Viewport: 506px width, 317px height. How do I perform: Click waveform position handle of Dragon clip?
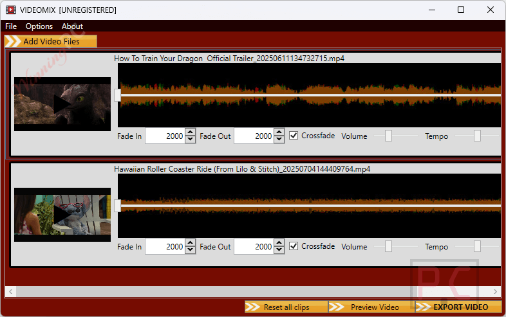[118, 95]
